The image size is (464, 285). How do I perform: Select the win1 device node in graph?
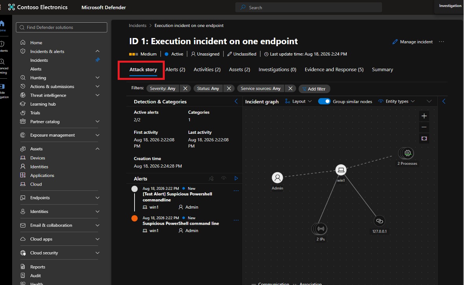[341, 170]
